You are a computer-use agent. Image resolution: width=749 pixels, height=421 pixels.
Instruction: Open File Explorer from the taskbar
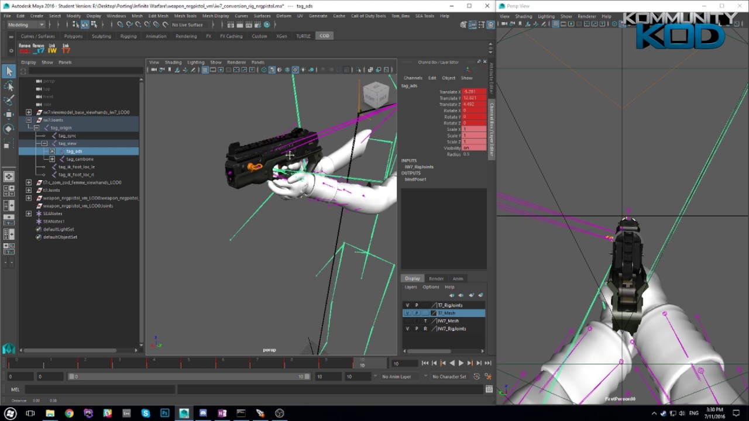click(50, 413)
